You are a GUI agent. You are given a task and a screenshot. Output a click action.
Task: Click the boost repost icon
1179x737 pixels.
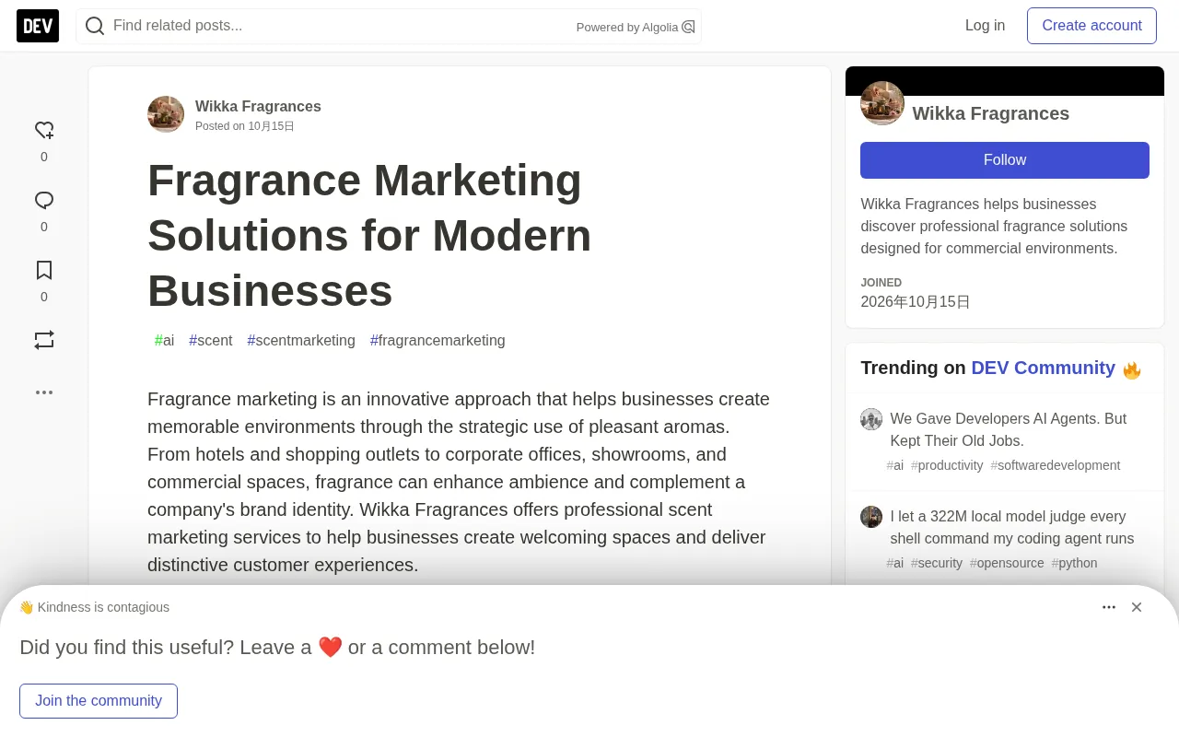tap(44, 340)
